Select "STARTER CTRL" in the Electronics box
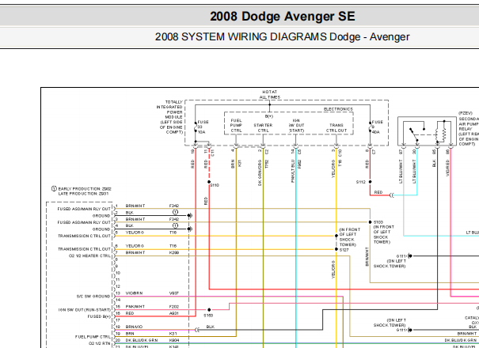 tap(263, 128)
